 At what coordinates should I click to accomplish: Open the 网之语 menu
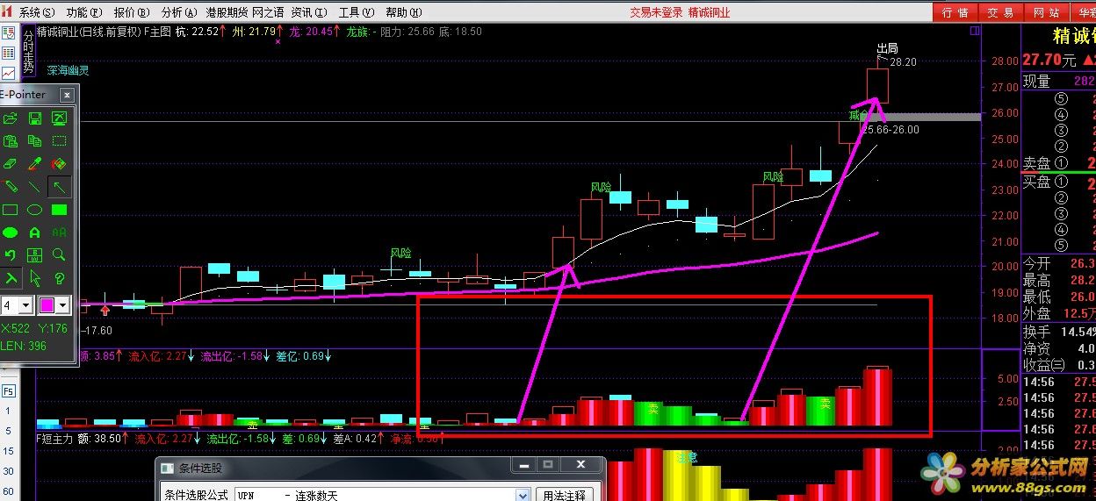pos(268,12)
